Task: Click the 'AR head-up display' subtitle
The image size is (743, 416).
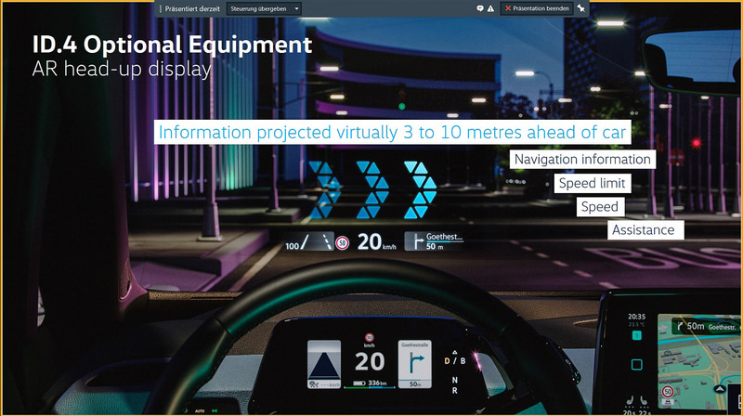Action: (122, 69)
